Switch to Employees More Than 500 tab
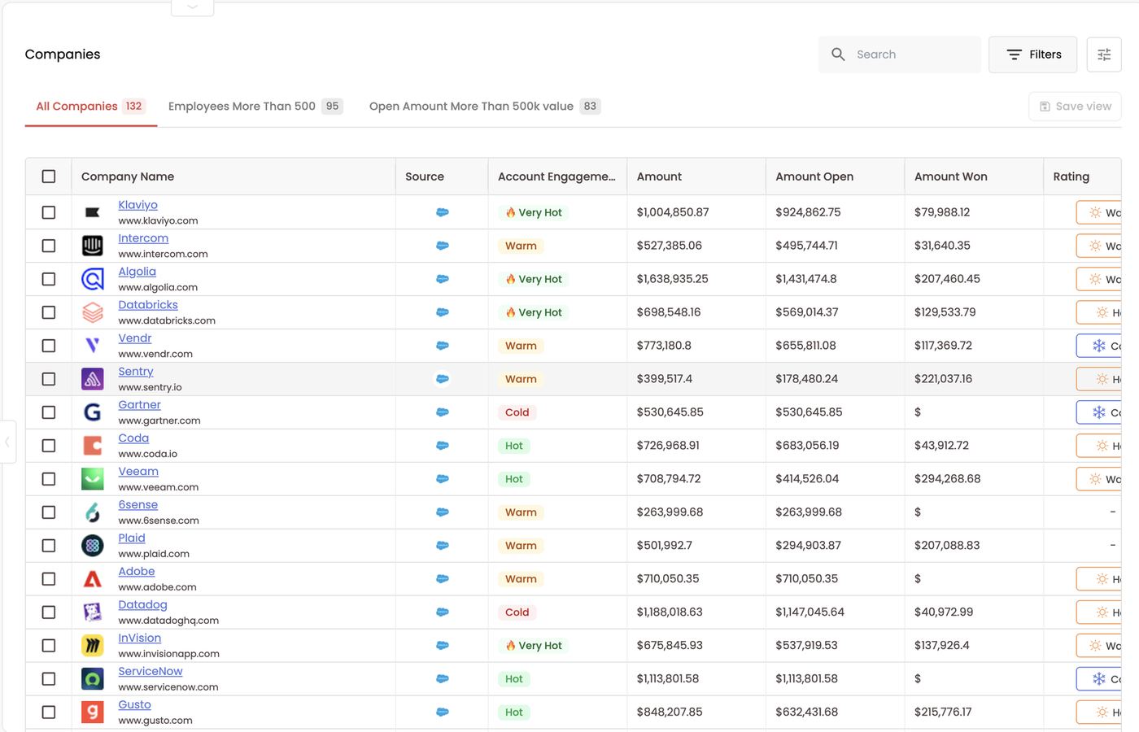Screen dimensions: 1139x732 (x=255, y=107)
